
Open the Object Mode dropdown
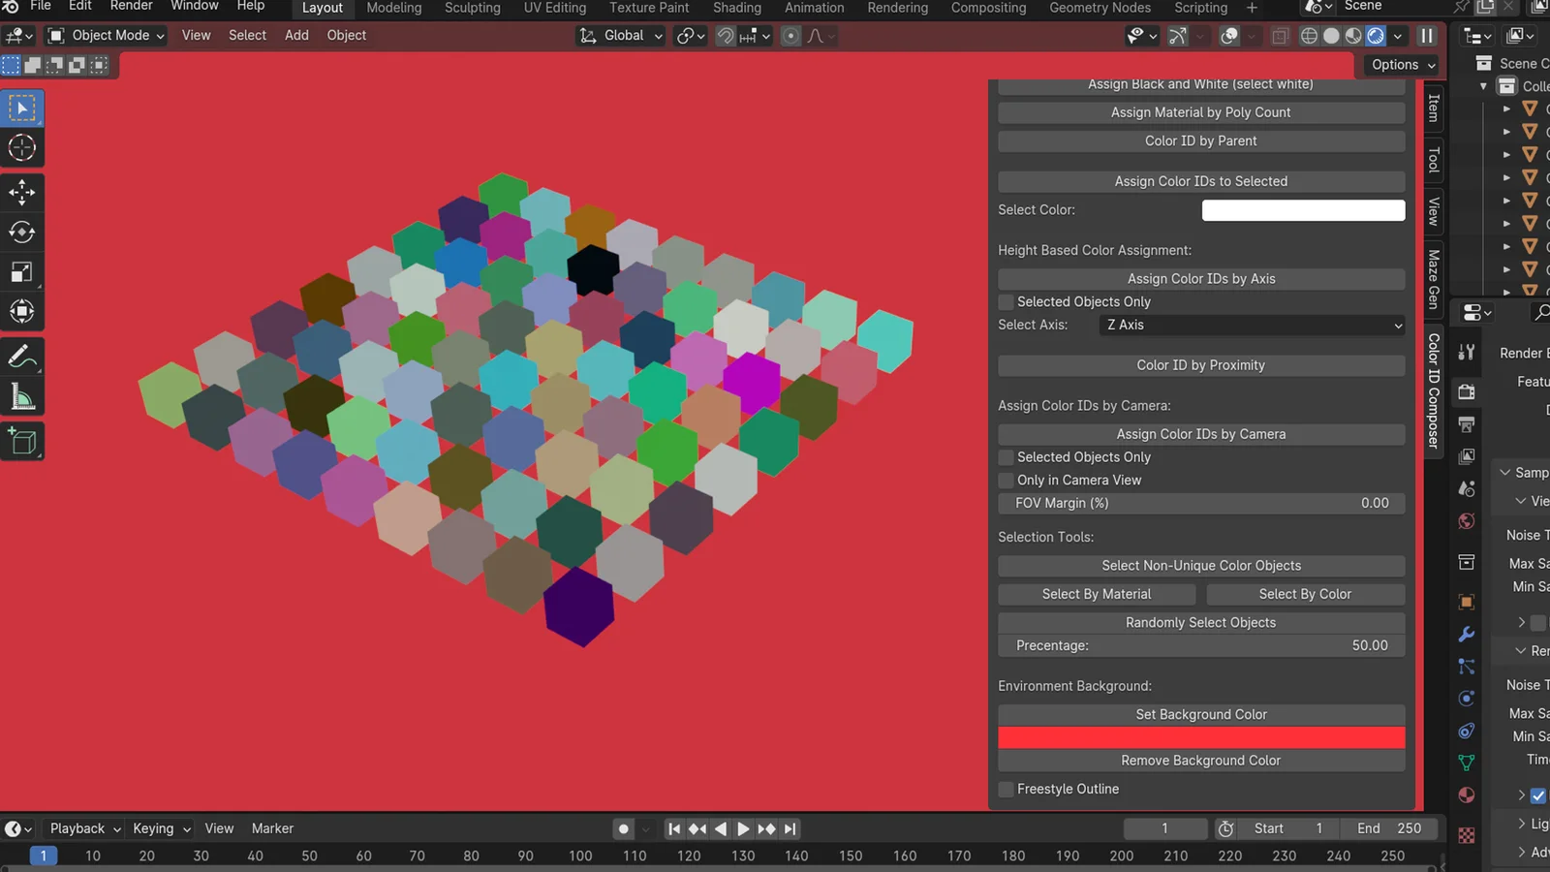coord(105,35)
